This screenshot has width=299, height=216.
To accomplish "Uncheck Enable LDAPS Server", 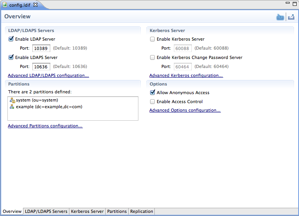I will [x=11, y=57].
